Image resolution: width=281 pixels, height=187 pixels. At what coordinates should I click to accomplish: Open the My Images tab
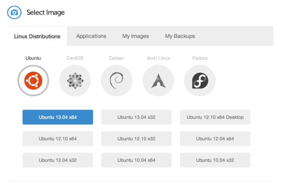(x=136, y=36)
